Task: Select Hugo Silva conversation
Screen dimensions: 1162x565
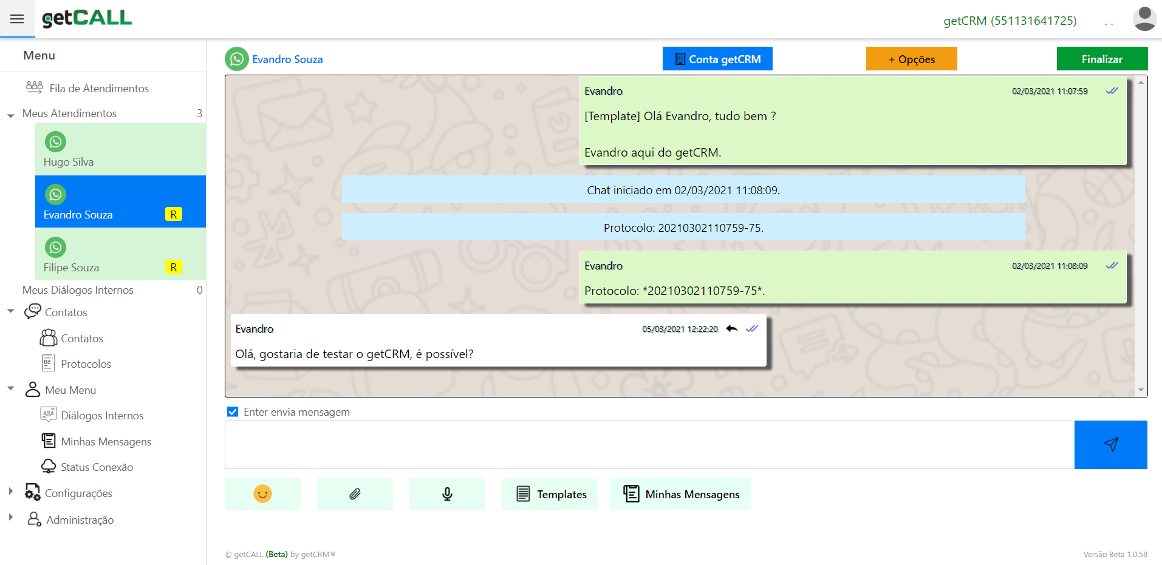Action: [x=120, y=149]
